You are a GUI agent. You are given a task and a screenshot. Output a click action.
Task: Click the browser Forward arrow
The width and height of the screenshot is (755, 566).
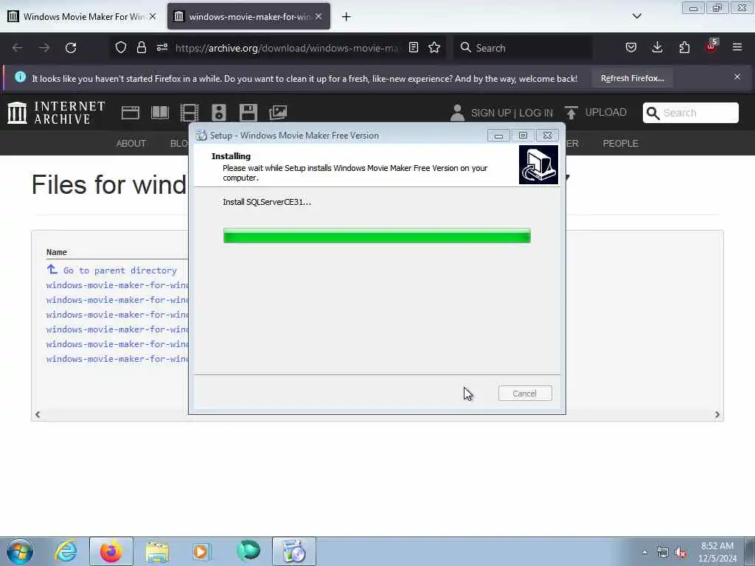tap(44, 48)
